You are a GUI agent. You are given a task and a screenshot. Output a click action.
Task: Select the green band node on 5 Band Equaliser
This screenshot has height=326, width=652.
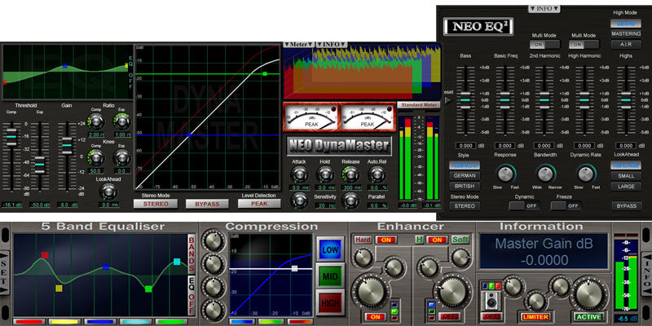(148, 289)
